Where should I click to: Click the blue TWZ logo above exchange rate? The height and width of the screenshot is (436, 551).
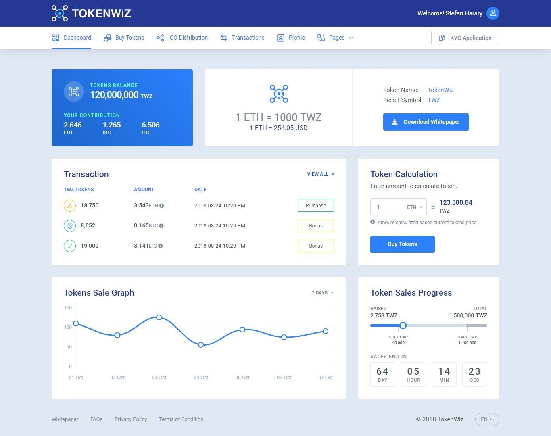(279, 94)
